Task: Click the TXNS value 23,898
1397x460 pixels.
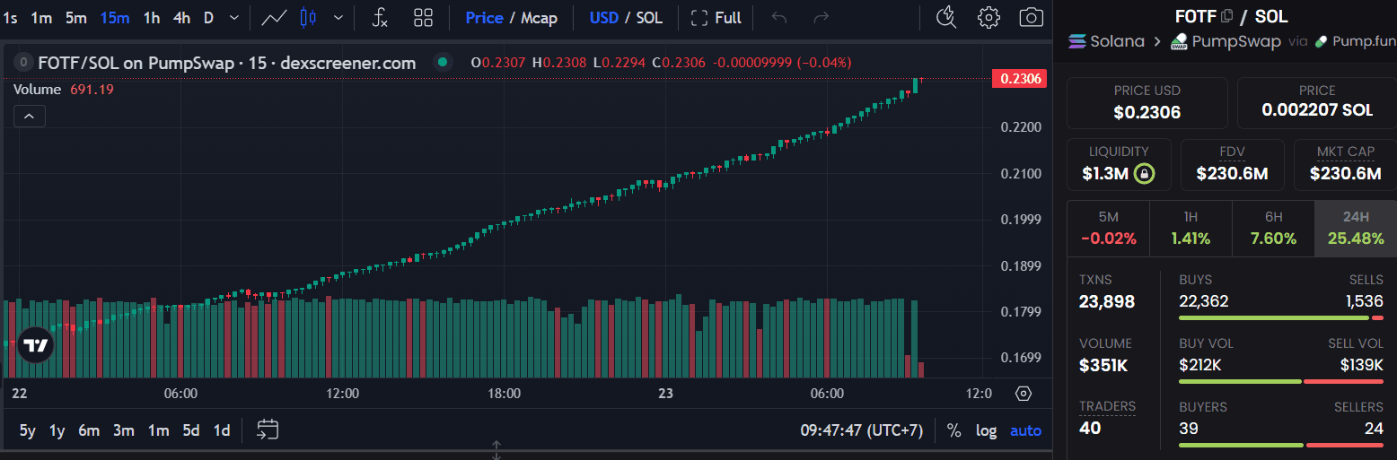Action: (x=1107, y=302)
